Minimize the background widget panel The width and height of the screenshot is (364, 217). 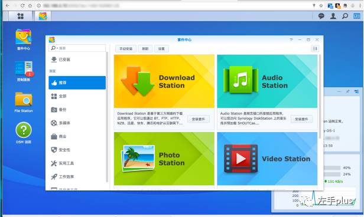tap(339, 92)
